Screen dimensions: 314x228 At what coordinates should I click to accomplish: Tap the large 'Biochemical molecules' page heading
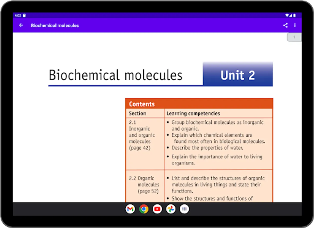(x=116, y=75)
